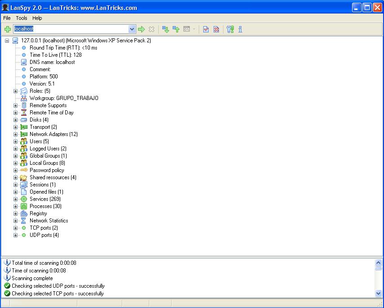Screen dimensions: 384x308
Task: Click the Disks drive icon
Action: (x=24, y=120)
